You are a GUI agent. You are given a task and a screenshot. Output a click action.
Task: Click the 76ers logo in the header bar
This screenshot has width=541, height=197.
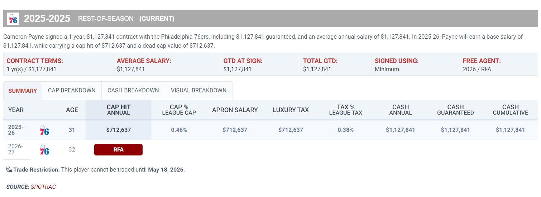pos(13,19)
